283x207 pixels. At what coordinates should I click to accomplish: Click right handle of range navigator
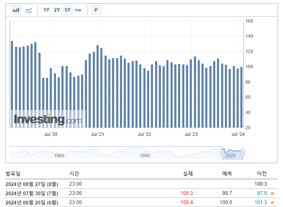click(243, 153)
